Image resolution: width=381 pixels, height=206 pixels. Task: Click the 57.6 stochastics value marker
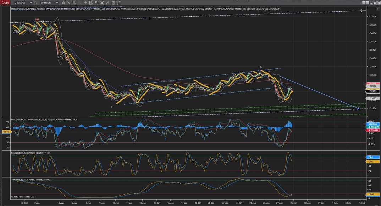click(372, 162)
